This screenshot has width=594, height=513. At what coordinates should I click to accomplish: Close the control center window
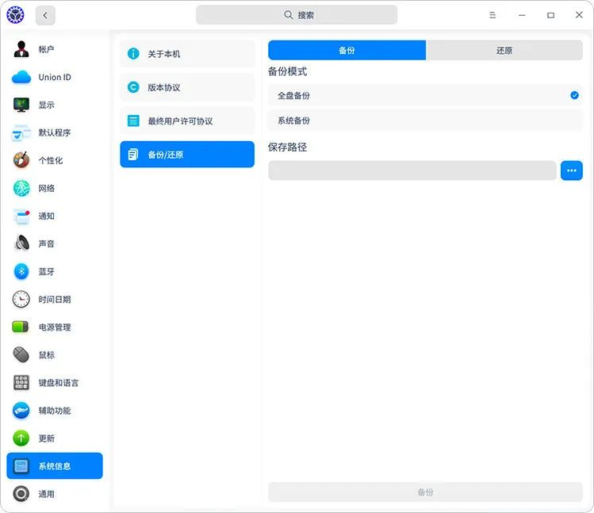[579, 15]
